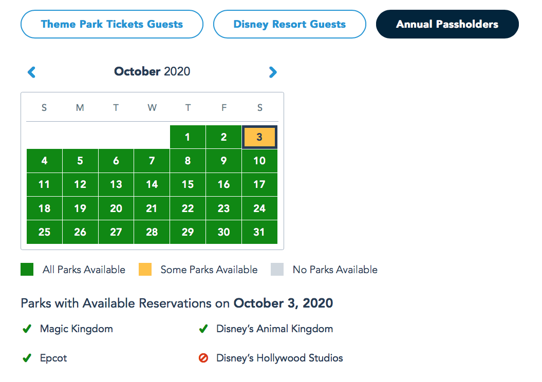The image size is (542, 382).
Task: Select October 25 on the calendar
Action: tap(44, 232)
